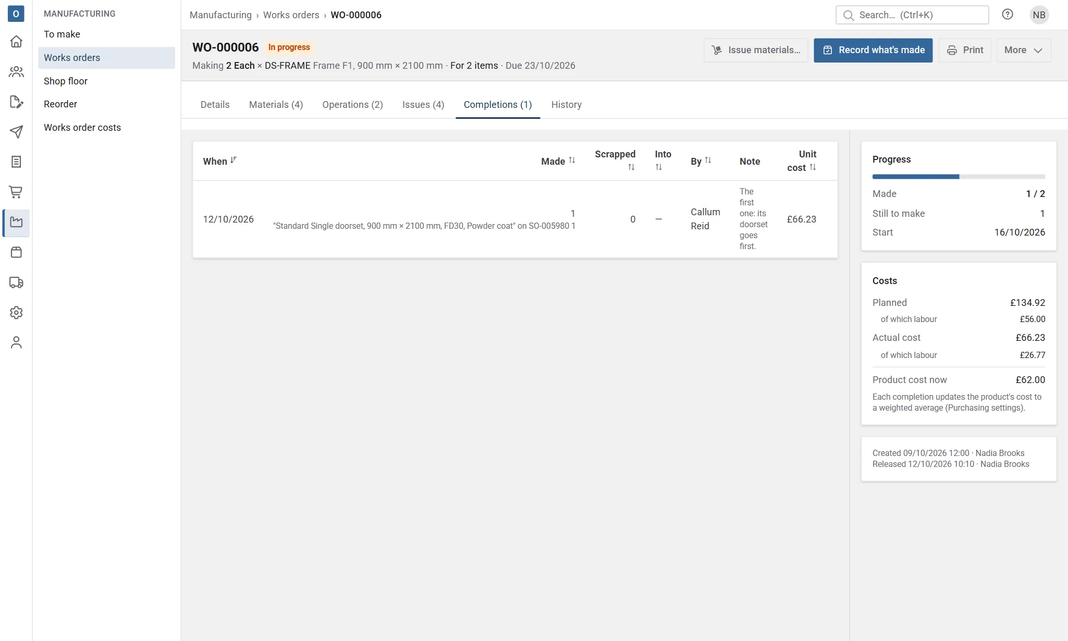
Task: Click the 12/10/2026 completion row date
Action: coord(228,219)
